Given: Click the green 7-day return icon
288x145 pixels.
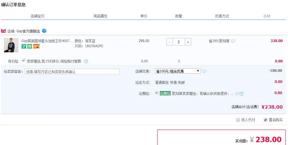Looking at the screenshot, I should 24,46.
